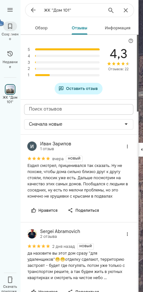The width and height of the screenshot is (143, 292).
Task: Click the Оставить отзыв button
Action: tap(78, 89)
